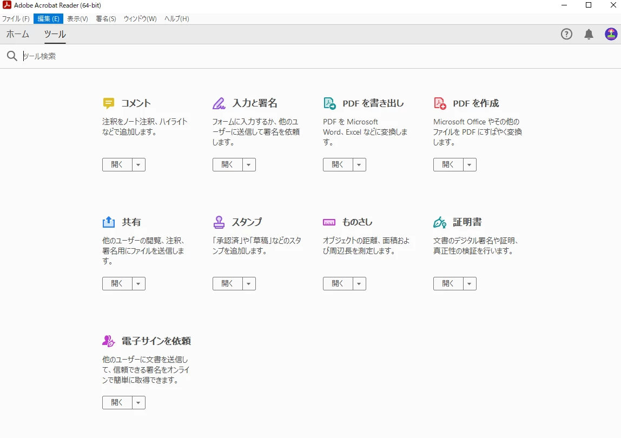Image resolution: width=621 pixels, height=438 pixels.
Task: Expand dropdown arrow beside スタンプ 開く
Action: [249, 283]
